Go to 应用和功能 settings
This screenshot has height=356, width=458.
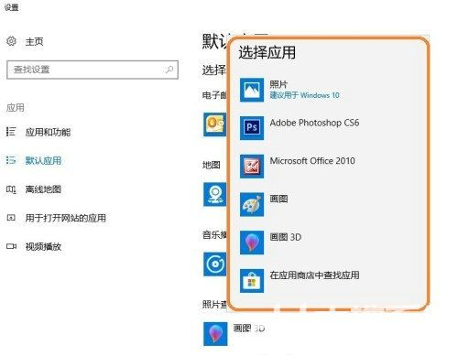tap(48, 132)
